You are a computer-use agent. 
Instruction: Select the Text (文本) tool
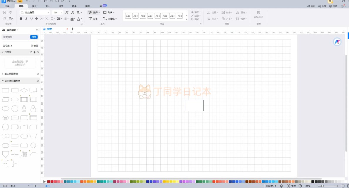click(x=93, y=19)
